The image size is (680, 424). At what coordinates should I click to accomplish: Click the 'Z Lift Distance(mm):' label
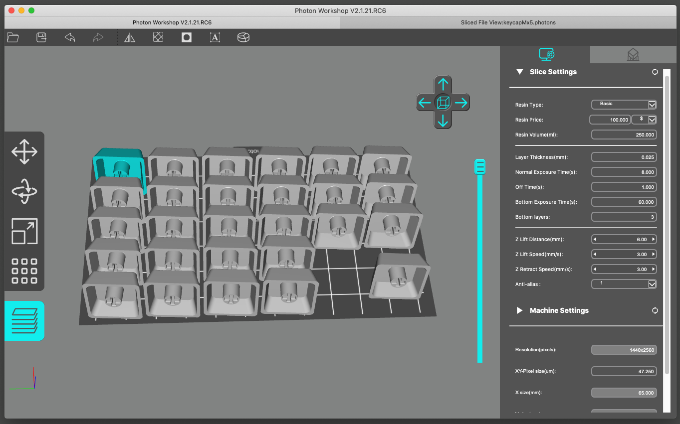coord(540,239)
